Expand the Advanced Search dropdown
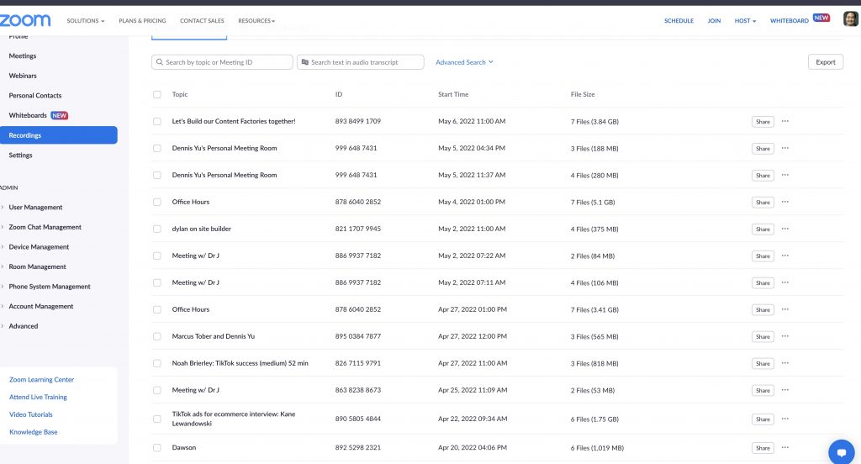This screenshot has height=464, width=861. click(x=464, y=62)
